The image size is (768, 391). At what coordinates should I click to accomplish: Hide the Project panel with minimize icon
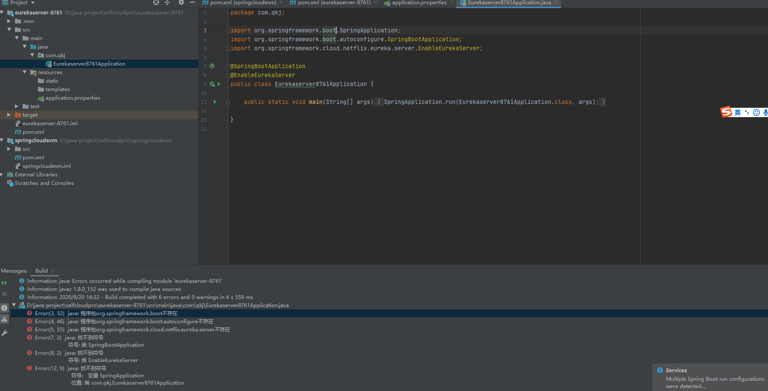coord(192,3)
